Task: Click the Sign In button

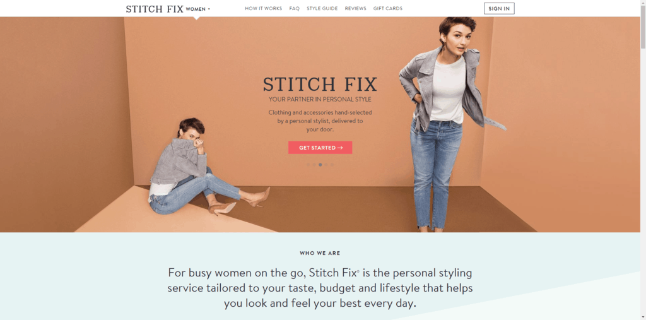Action: point(499,8)
